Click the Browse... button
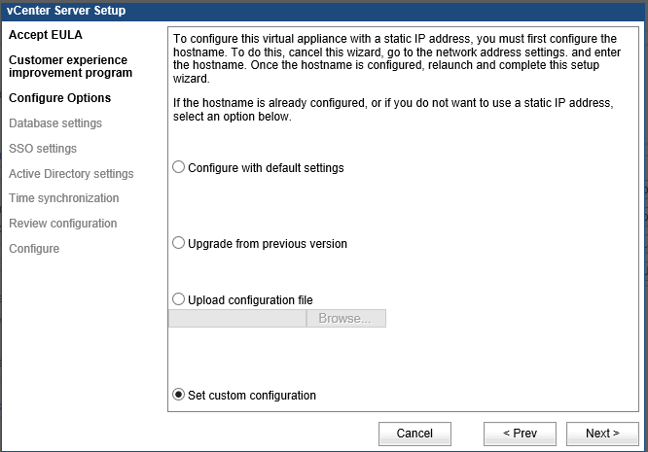This screenshot has width=648, height=452. click(x=346, y=318)
